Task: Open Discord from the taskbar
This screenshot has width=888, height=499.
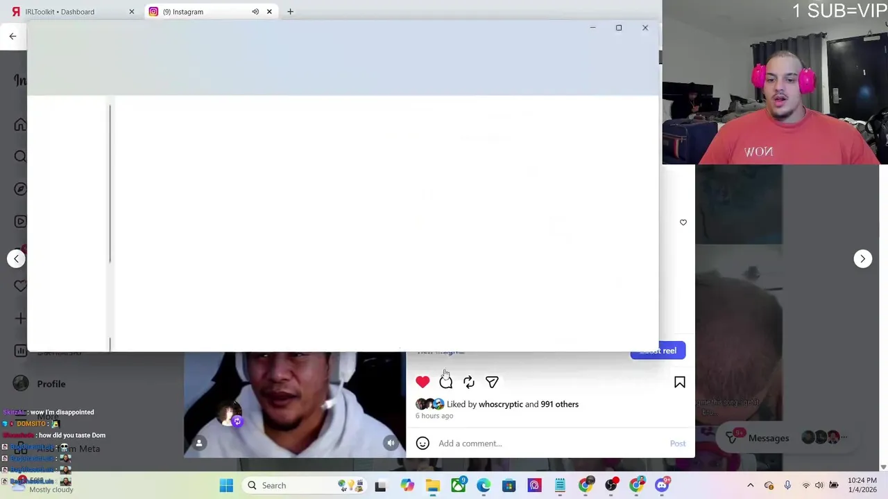Action: pyautogui.click(x=662, y=486)
